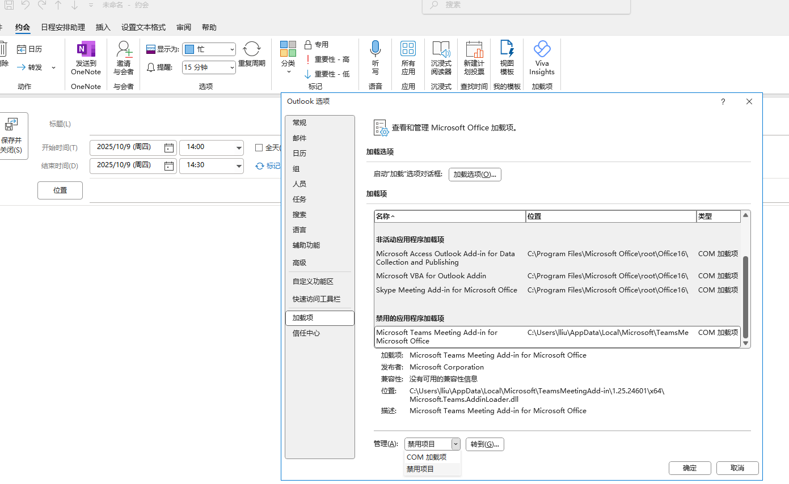This screenshot has height=484, width=789.
Task: Select 信任中心 in the options sidebar
Action: (x=306, y=333)
